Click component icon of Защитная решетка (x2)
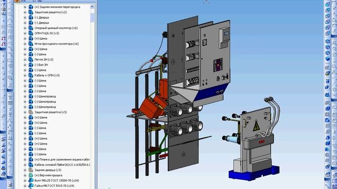 pos(31,12)
